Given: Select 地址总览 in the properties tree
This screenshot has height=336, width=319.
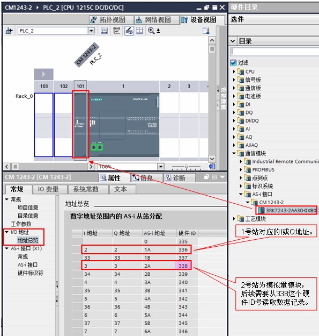Looking at the screenshot, I should (x=28, y=240).
